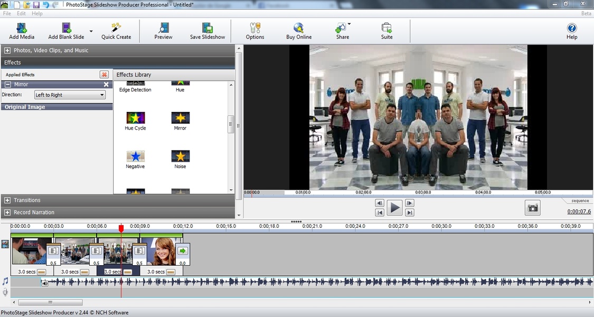Viewport: 594px width, 317px height.
Task: Click the Save Slideshow icon
Action: pos(208,28)
